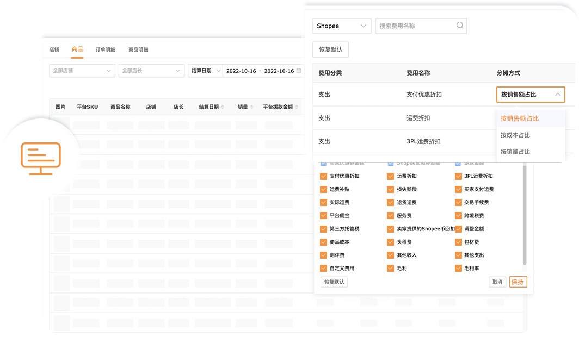Click the checkbox panel vertical scrollbar

(x=525, y=217)
